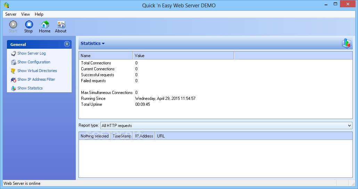This screenshot has width=358, height=189.
Task: Click the Start server toolbar icon
Action: pos(13,24)
